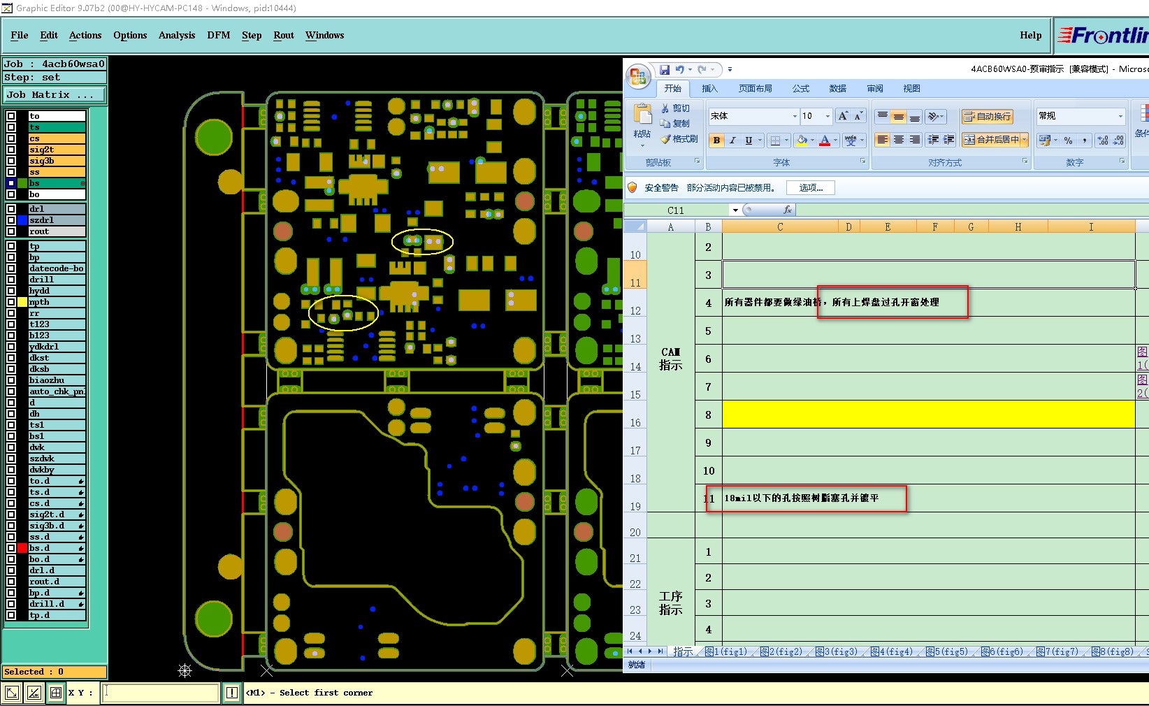
Task: Click the grid snap icon by XY
Action: (56, 693)
